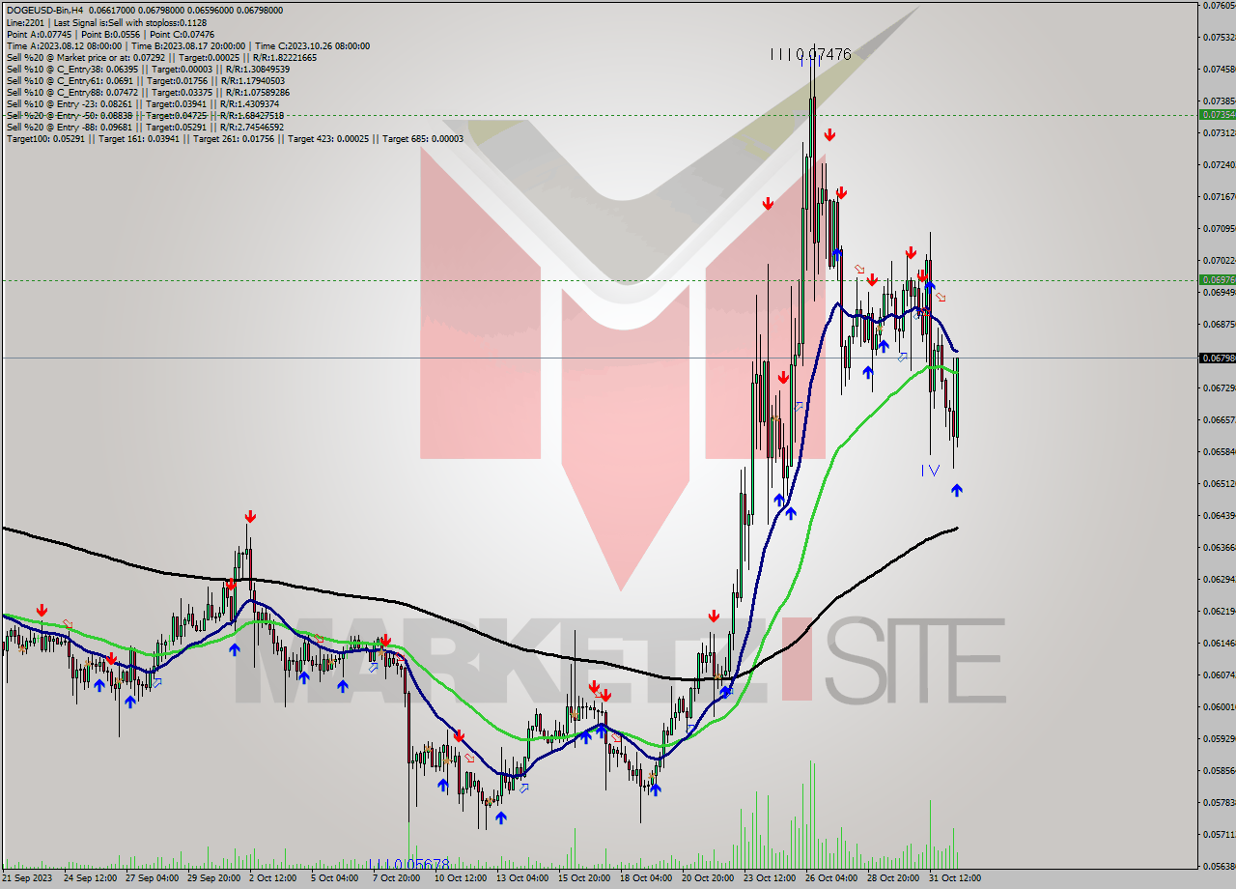This screenshot has width=1236, height=889.
Task: Click the '10 Oct 12:00' time label
Action: [x=462, y=878]
